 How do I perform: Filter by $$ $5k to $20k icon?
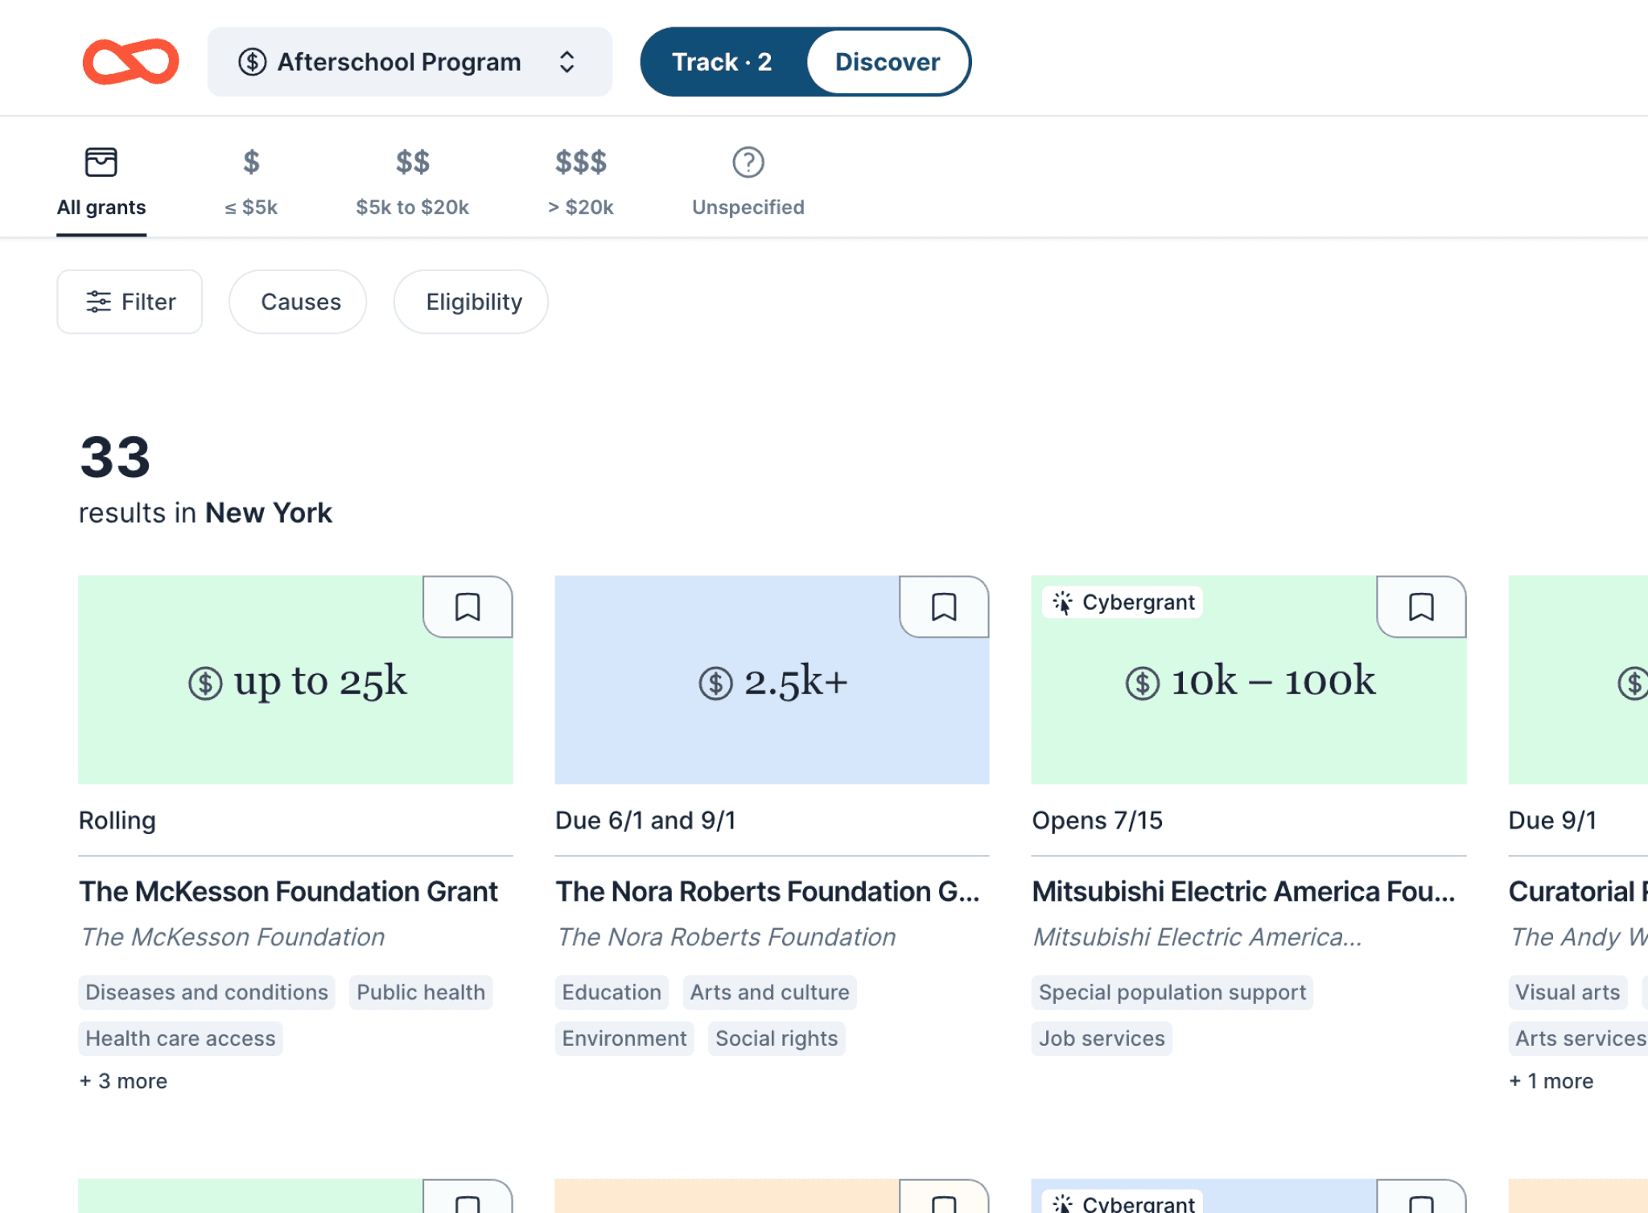412,162
